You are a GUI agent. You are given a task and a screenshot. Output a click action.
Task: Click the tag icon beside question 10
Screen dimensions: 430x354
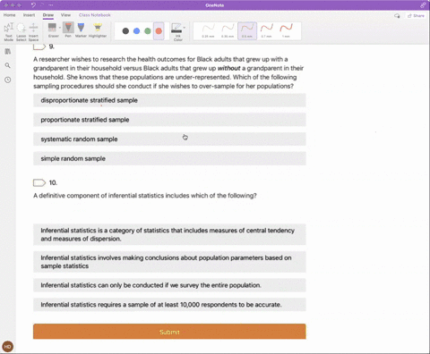point(39,182)
